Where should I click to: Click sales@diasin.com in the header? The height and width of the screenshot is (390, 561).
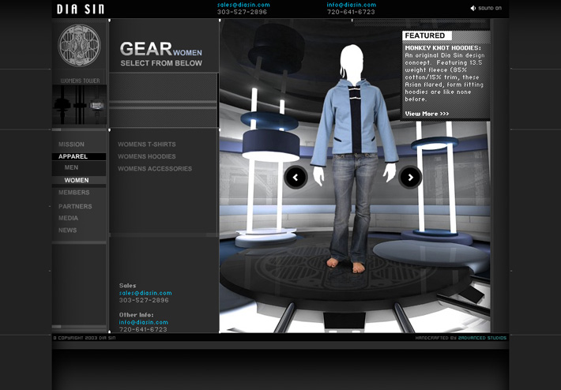pyautogui.click(x=243, y=5)
